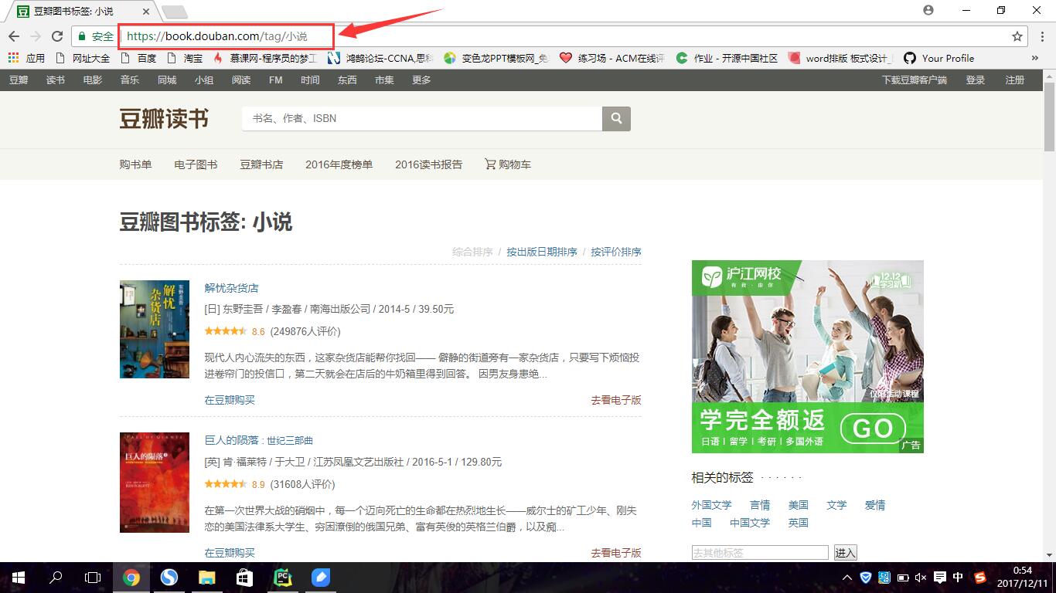Open the 小组 top navigation item

pyautogui.click(x=204, y=80)
